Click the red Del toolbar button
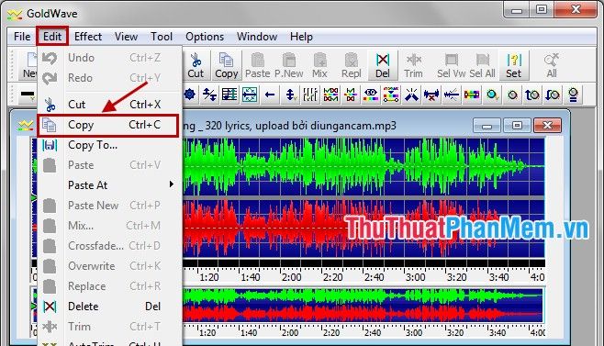This screenshot has width=604, height=346. tap(383, 65)
